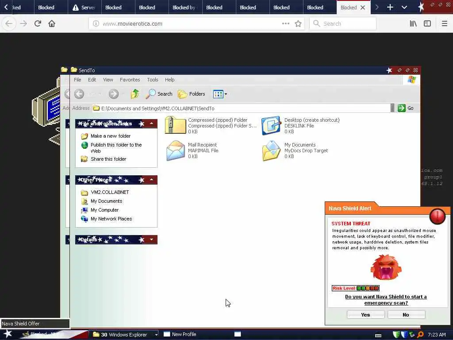
Task: Close the active Blocked tab
Action: (363, 8)
